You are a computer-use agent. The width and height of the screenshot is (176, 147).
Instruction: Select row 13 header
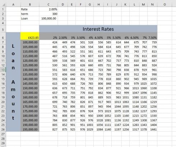point(3,70)
